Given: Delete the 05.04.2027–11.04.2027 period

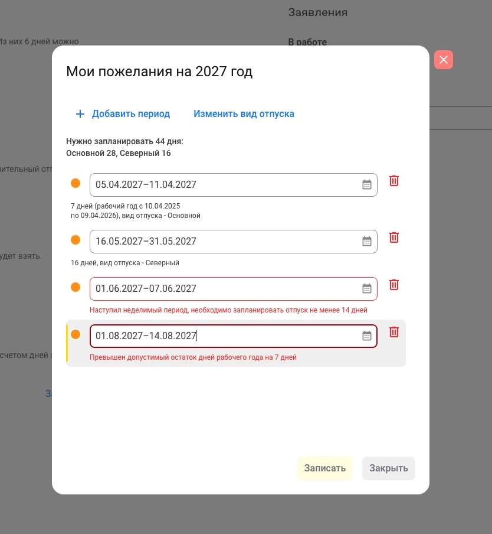Looking at the screenshot, I should click(x=393, y=181).
